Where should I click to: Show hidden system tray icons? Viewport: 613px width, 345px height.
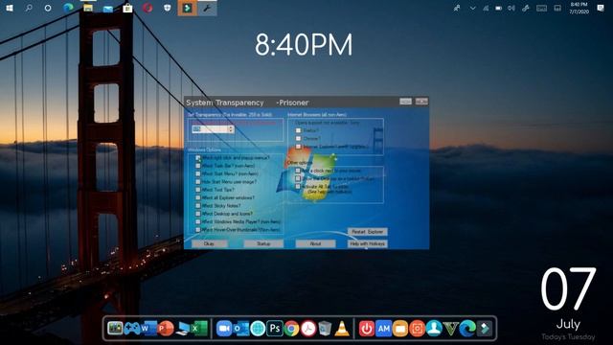click(x=472, y=9)
